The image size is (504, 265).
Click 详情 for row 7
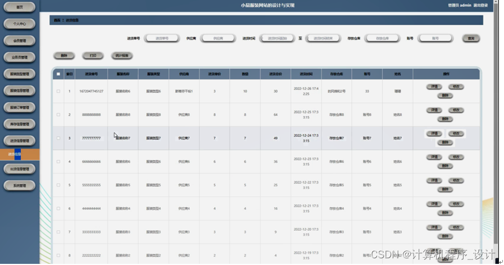(434, 227)
